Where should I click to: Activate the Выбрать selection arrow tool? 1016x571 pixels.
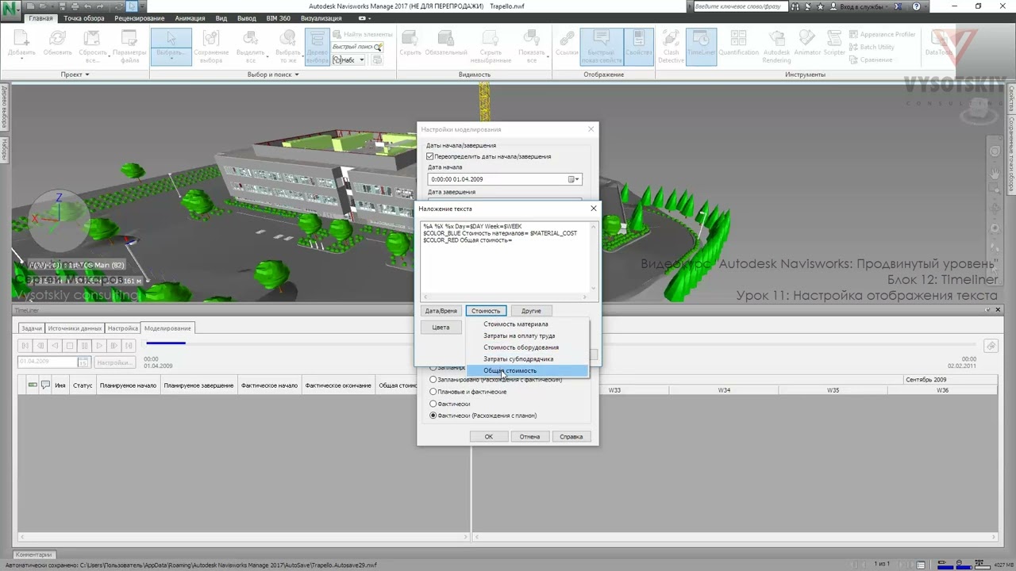[171, 46]
